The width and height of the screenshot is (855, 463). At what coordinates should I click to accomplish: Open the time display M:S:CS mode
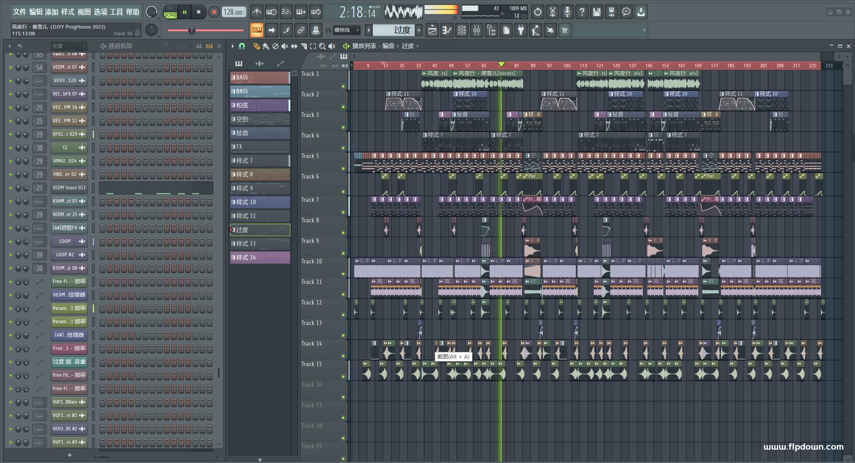(x=375, y=7)
